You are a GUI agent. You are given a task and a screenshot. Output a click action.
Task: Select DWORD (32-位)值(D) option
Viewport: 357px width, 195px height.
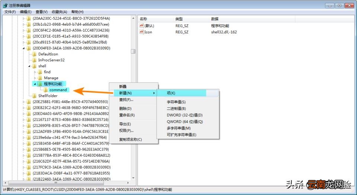(188, 115)
